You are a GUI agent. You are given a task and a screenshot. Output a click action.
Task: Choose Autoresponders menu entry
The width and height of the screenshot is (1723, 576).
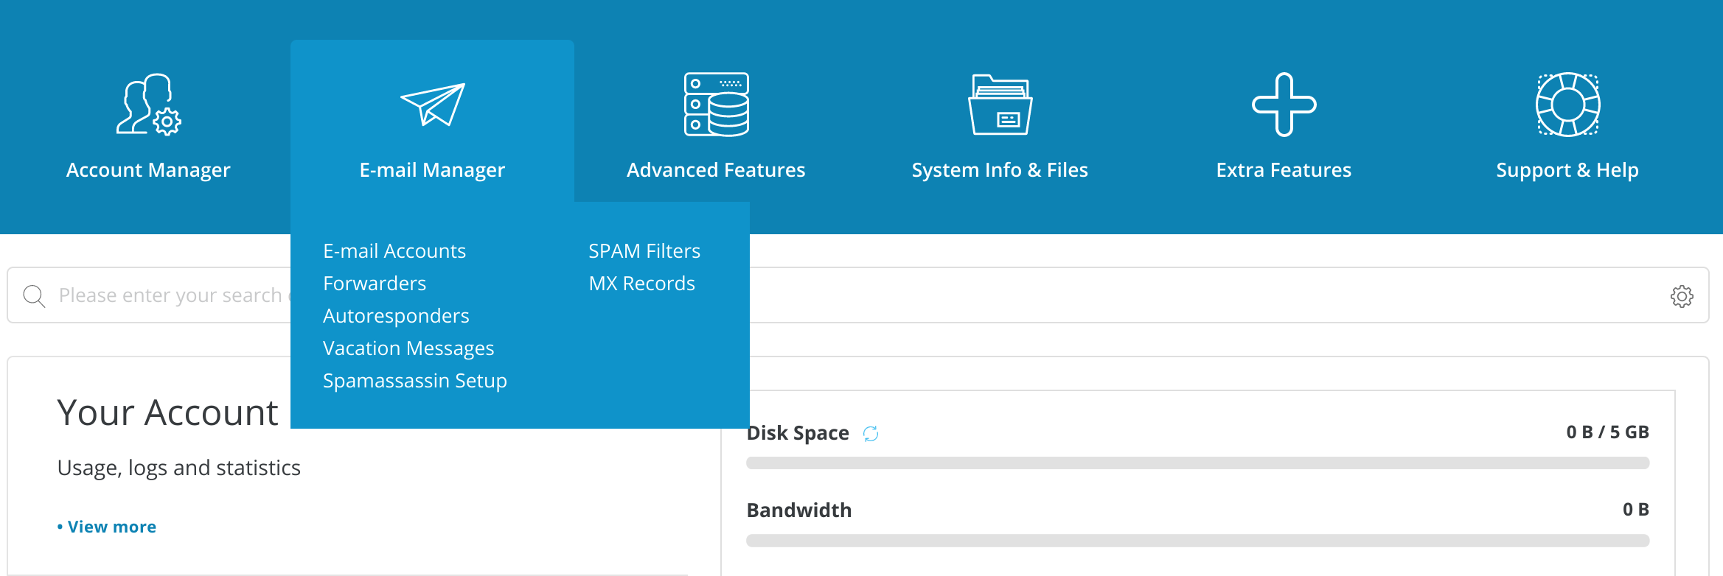click(396, 316)
